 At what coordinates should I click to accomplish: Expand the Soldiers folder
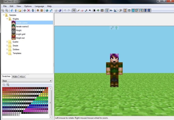pyautogui.click(x=7, y=49)
